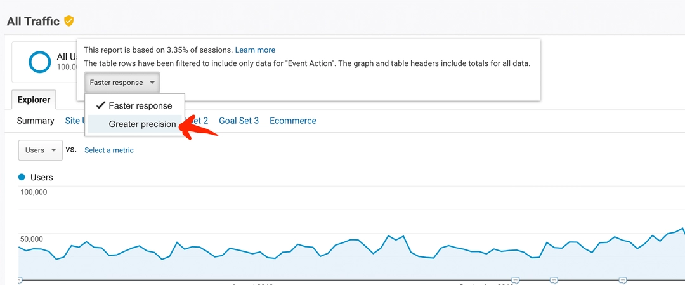Collapse the Faster response sampling dropdown button
685x285 pixels.
(122, 83)
